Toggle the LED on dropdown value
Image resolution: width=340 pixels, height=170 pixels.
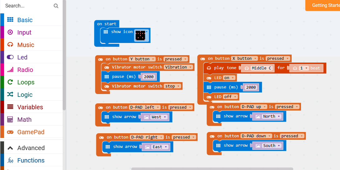pyautogui.click(x=229, y=78)
